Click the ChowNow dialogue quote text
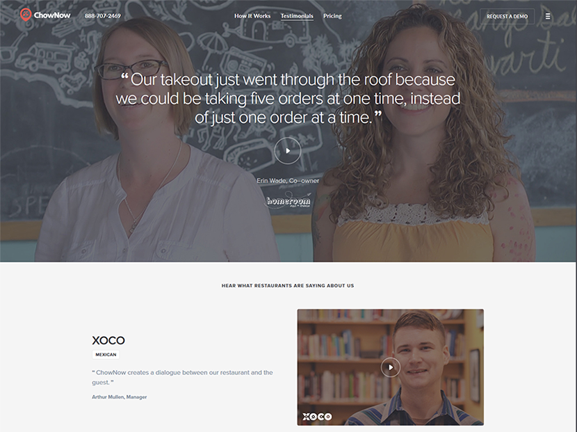Viewport: 577px width, 432px height. pos(182,377)
